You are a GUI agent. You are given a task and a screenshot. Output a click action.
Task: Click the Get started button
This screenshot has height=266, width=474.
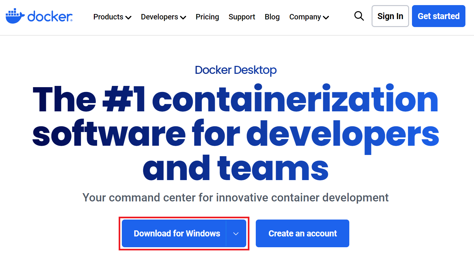[439, 16]
